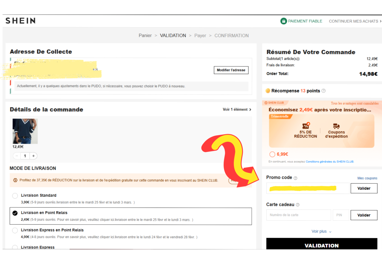Expand Voir 1 élément order details
This screenshot has width=382, height=277.
[237, 110]
